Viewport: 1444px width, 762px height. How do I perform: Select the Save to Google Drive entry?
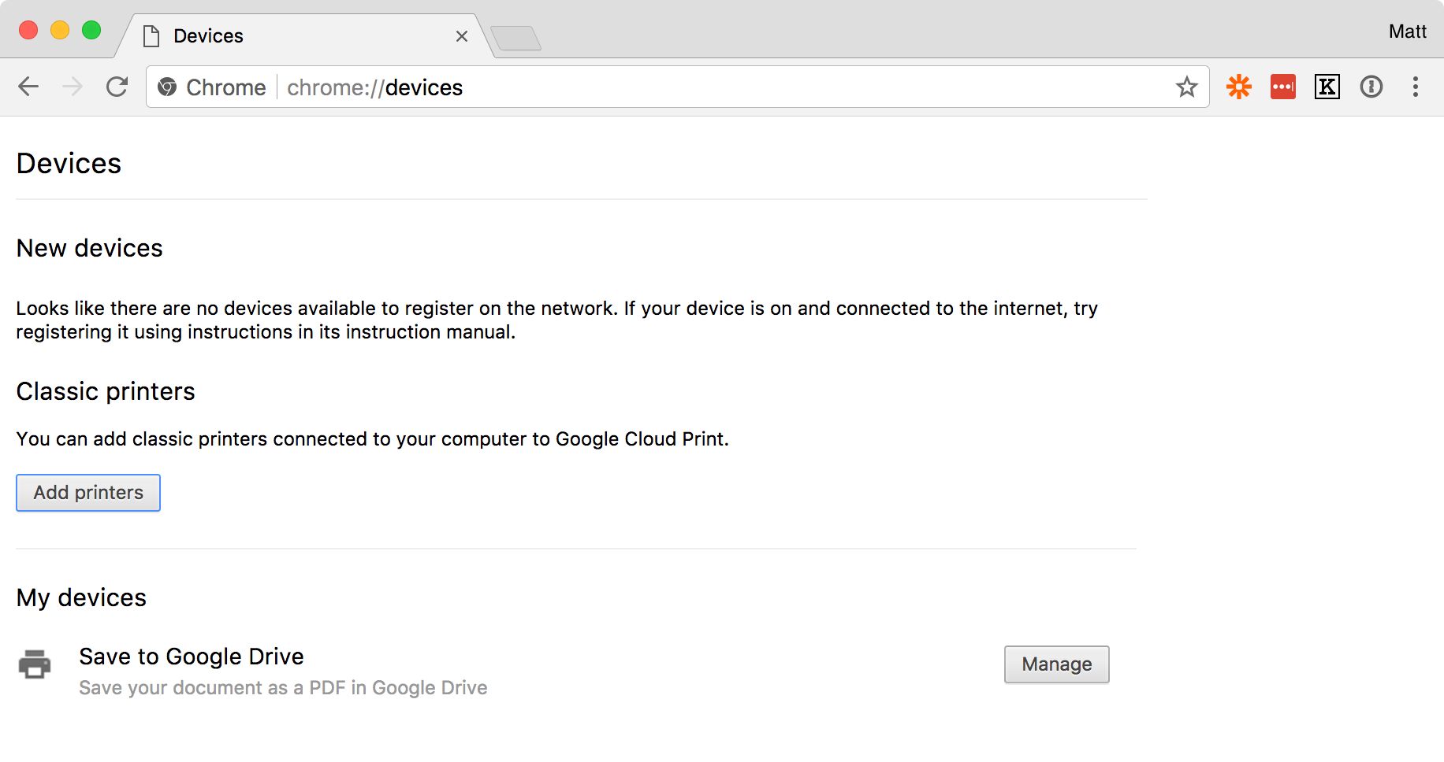pos(192,657)
